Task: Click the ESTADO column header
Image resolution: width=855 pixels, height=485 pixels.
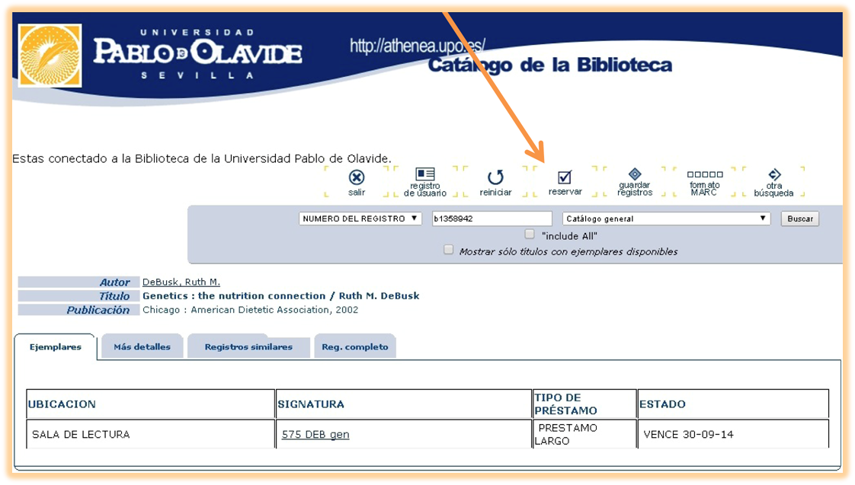Action: tap(733, 404)
